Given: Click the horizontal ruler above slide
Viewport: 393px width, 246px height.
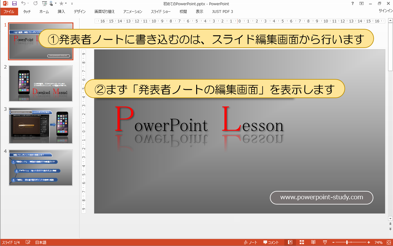Looking at the screenshot, I should coord(239,21).
